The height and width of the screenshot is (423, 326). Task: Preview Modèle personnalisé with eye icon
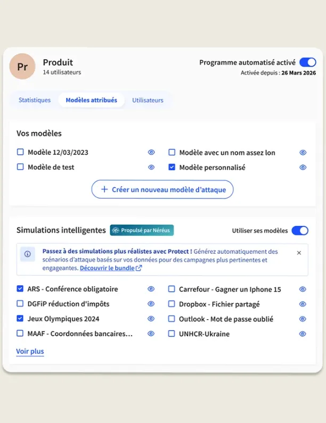pyautogui.click(x=303, y=167)
